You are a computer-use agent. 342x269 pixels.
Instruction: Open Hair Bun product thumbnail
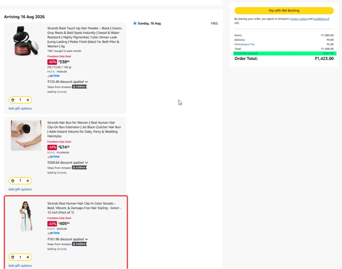click(26, 135)
